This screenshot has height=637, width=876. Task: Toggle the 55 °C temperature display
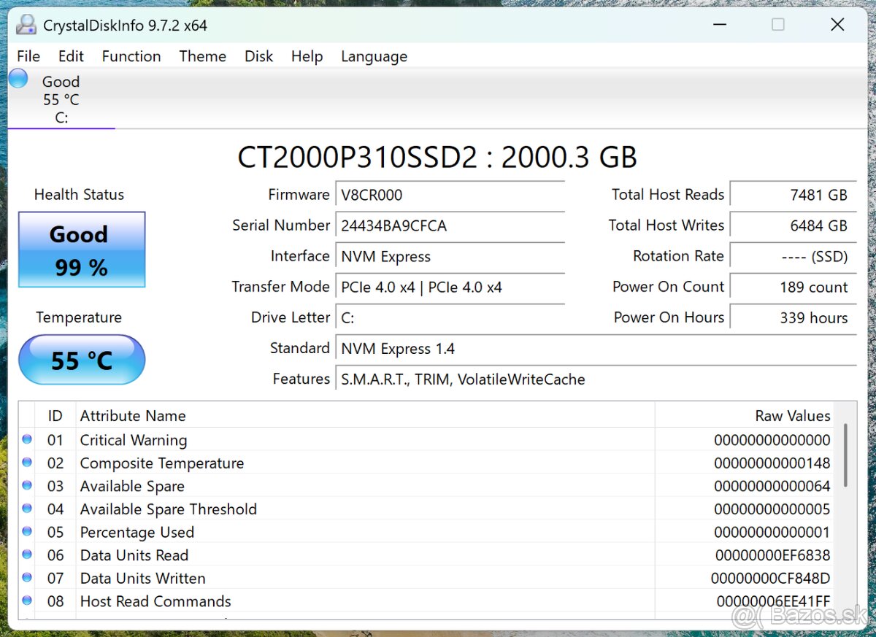coord(81,359)
